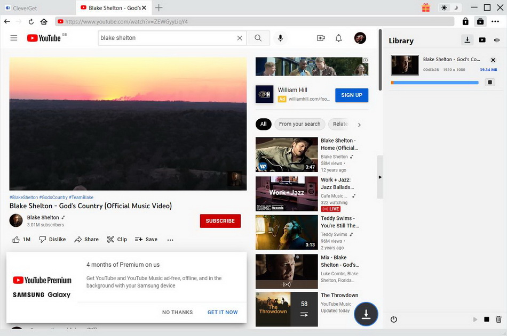This screenshot has height=336, width=507.
Task: Close the Blake Shelton browser tab
Action: pyautogui.click(x=144, y=8)
